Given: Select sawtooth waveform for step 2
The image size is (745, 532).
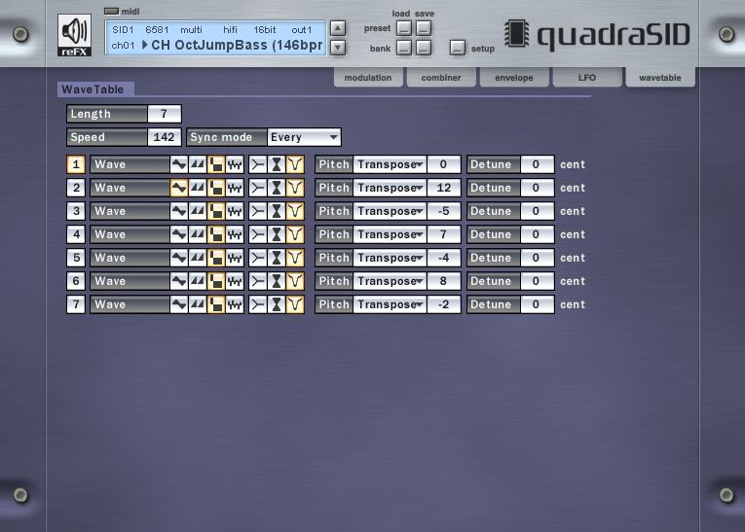Looking at the screenshot, I should click(x=198, y=188).
